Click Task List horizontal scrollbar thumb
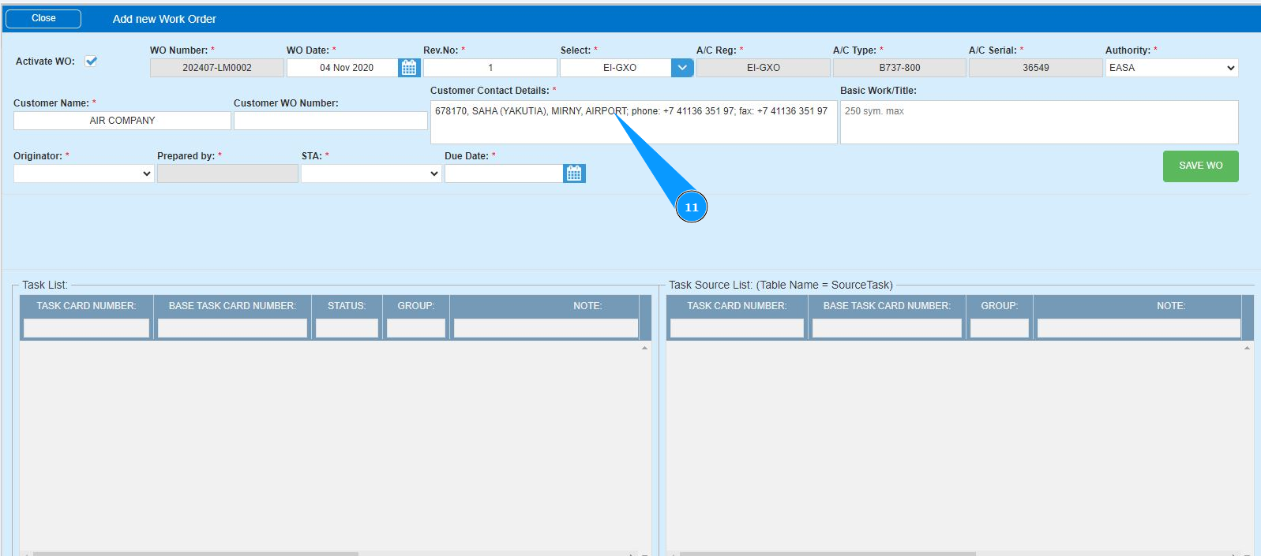The height and width of the screenshot is (556, 1261). tap(195, 554)
